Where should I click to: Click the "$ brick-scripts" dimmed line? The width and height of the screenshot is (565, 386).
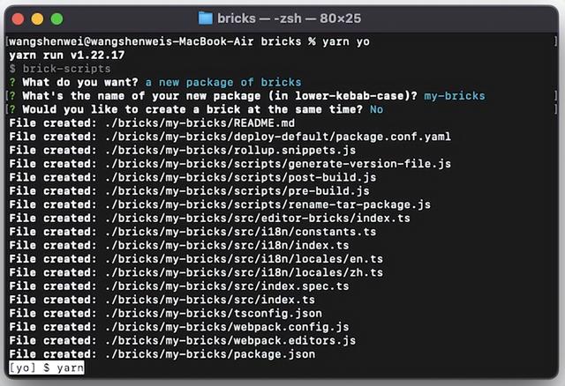(x=60, y=69)
